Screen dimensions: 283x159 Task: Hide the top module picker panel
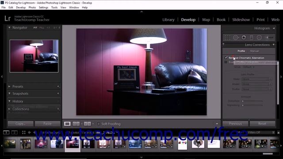141,11
